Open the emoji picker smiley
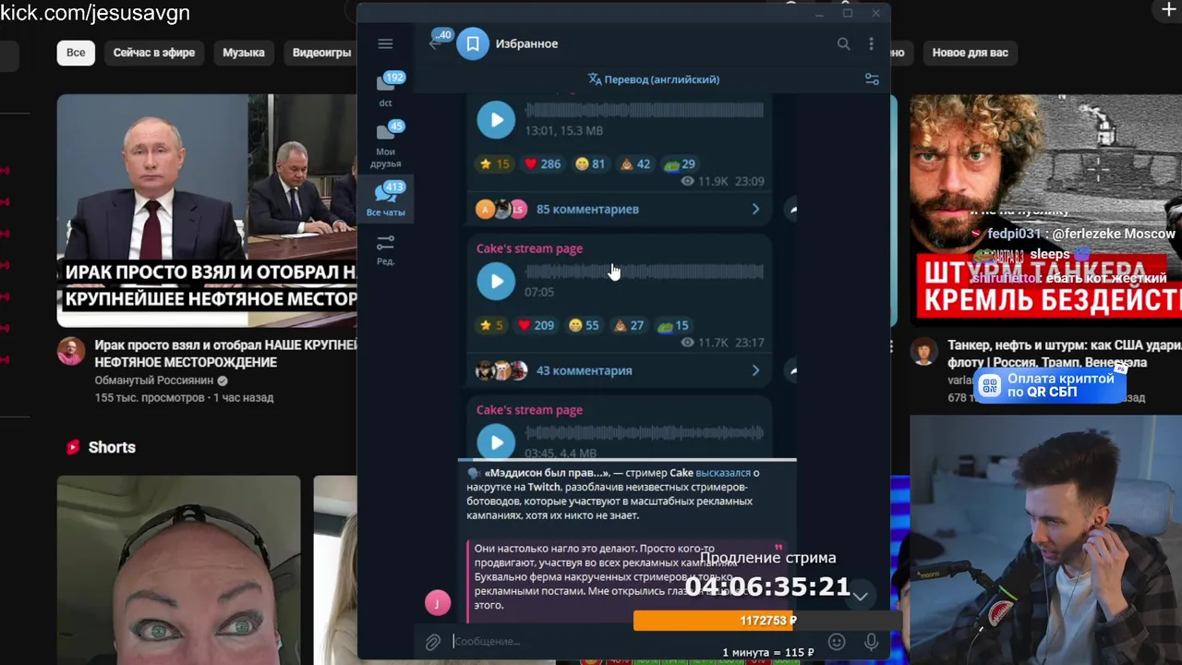 pos(837,642)
